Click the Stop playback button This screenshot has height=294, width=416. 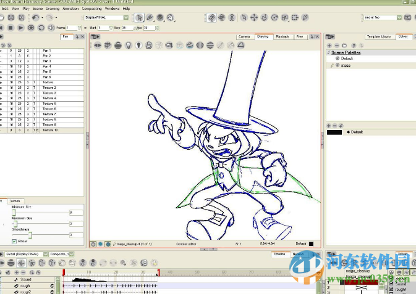(x=11, y=28)
